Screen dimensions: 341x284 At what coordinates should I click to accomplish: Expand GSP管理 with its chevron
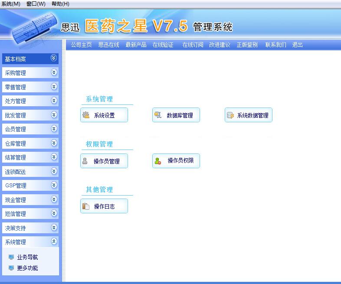54,185
